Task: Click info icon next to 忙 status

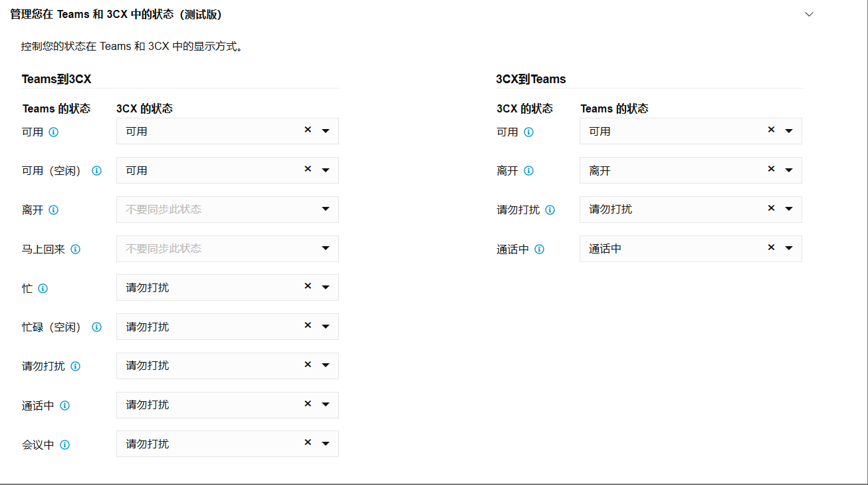Action: [43, 289]
